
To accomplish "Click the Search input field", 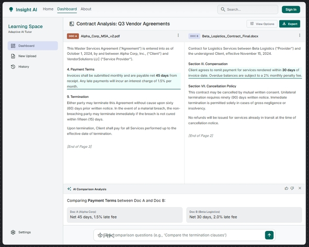I will pos(248,9).
